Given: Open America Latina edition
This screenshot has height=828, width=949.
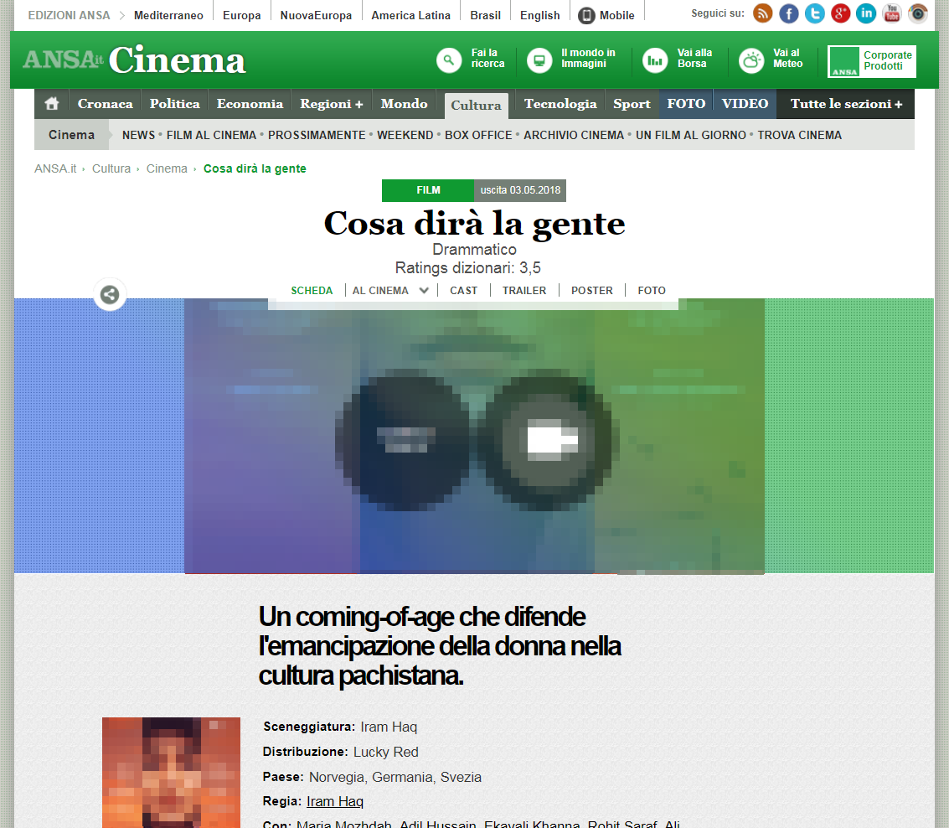Looking at the screenshot, I should (411, 15).
